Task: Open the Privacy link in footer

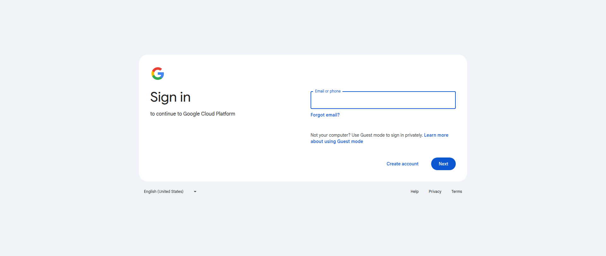Action: 435,192
